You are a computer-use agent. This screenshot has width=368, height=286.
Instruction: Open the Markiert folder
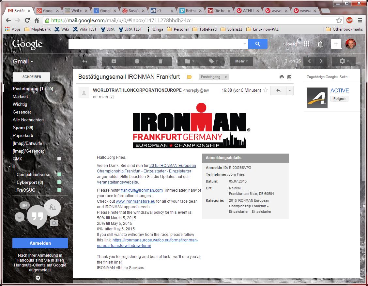point(20,96)
